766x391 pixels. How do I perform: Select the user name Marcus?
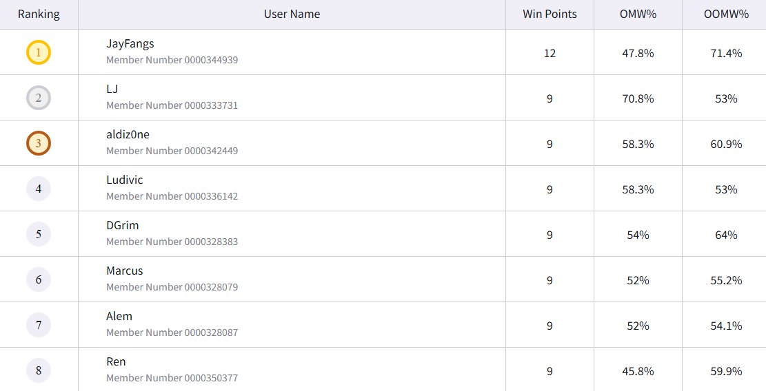(125, 270)
